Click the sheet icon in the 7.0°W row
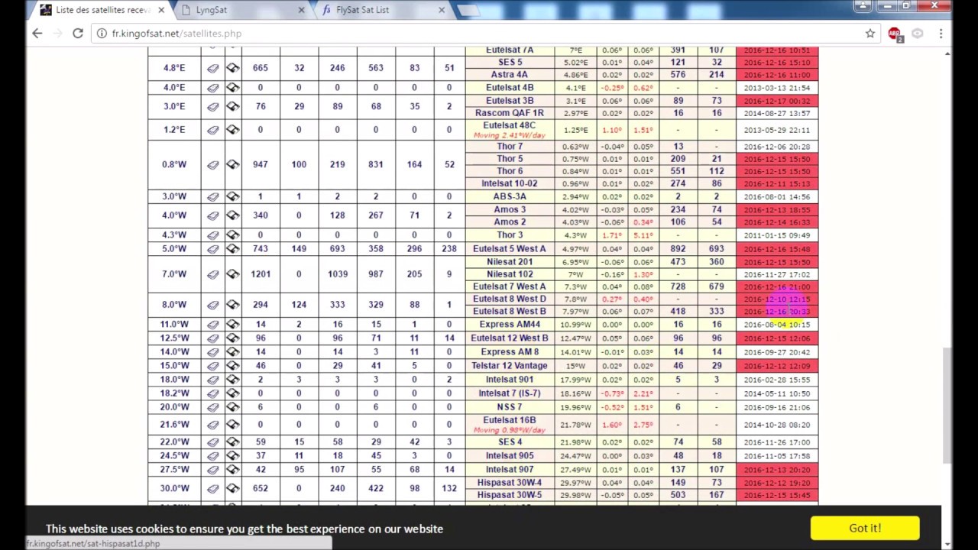The height and width of the screenshot is (550, 978). coord(212,274)
